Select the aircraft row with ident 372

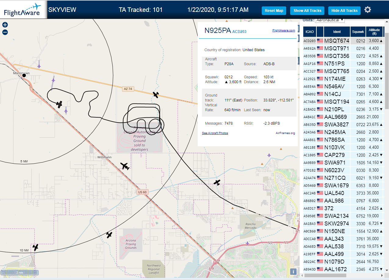click(343, 208)
